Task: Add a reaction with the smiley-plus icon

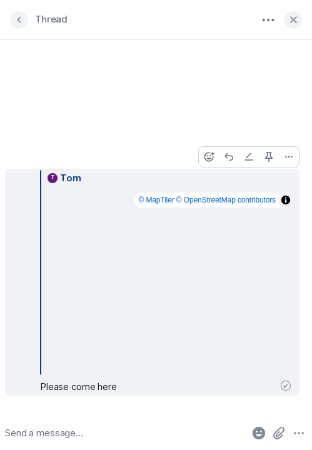Action: (x=209, y=157)
